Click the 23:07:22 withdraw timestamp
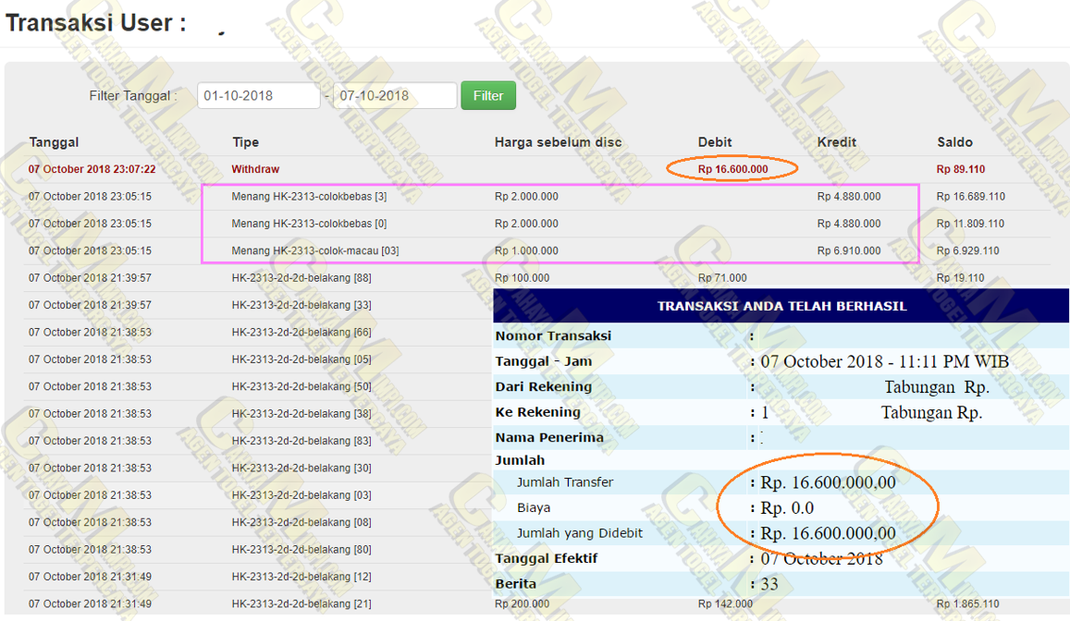Screen dimensions: 1070x621 92,169
